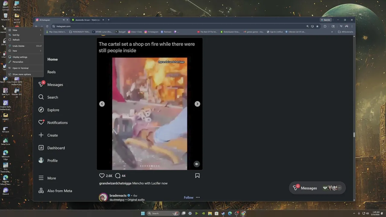Screen dimensions: 386x217
Task: Go to Instagram Home
Action: [x=52, y=59]
